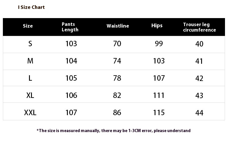Select the Size column header
227x141 pixels.
(x=28, y=26)
